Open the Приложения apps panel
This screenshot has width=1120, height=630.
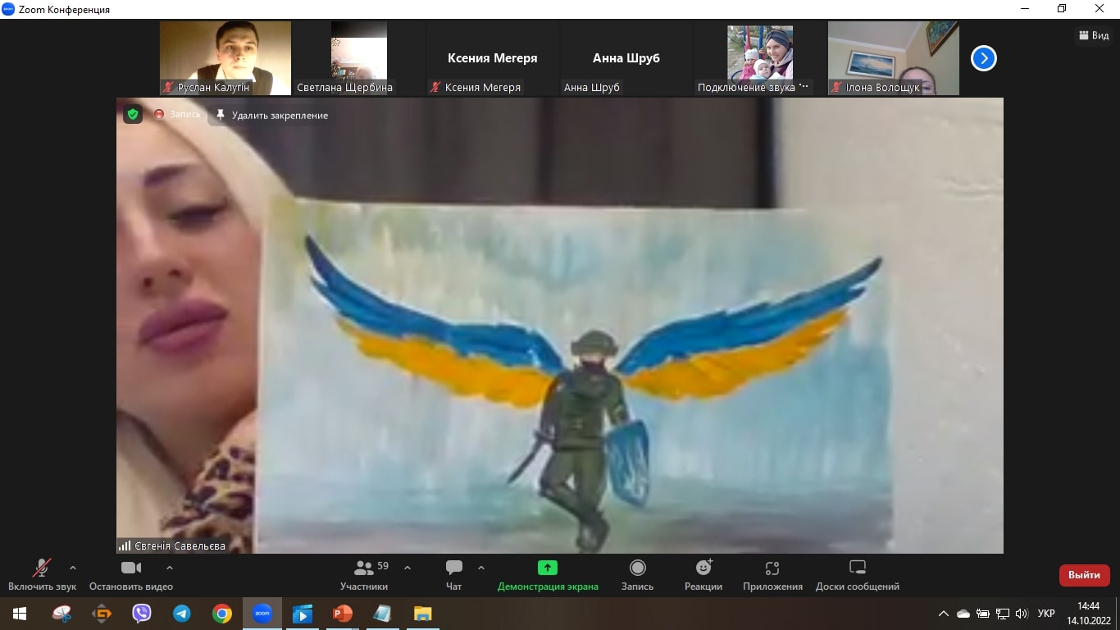point(772,575)
